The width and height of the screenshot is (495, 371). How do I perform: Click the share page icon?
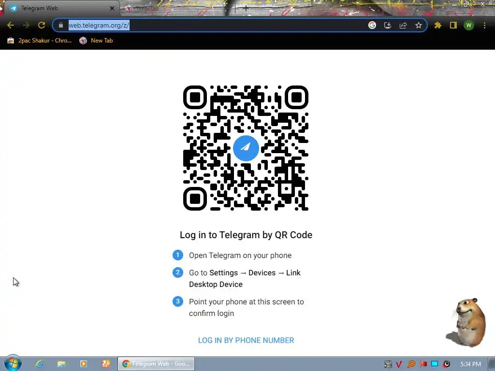click(x=403, y=25)
